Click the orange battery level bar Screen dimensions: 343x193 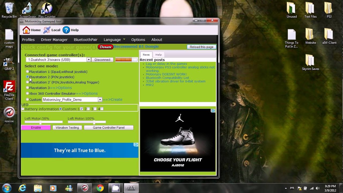click(126, 60)
